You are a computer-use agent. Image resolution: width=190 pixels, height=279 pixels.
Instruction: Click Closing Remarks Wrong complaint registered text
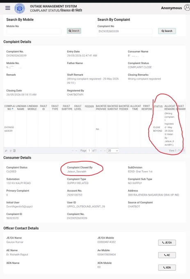tap(144, 79)
